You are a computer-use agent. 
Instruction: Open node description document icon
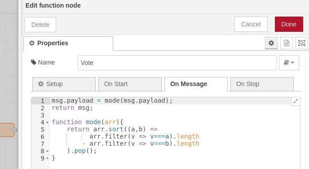[287, 43]
